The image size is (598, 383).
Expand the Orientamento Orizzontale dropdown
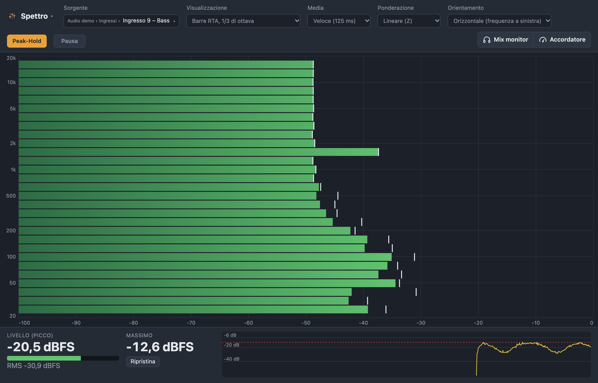[499, 21]
